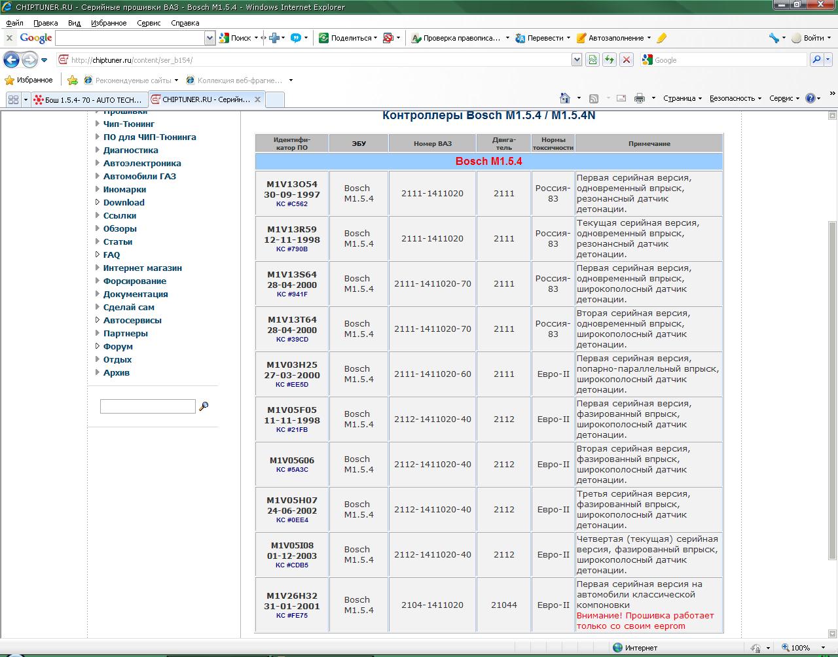This screenshot has width=838, height=657.
Task: Switch to the Бош 1.5.4-70 AUTO TECH tab
Action: coord(89,99)
